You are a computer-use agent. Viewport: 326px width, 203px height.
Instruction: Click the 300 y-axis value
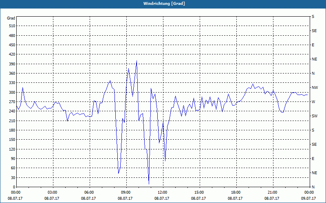click(12, 93)
